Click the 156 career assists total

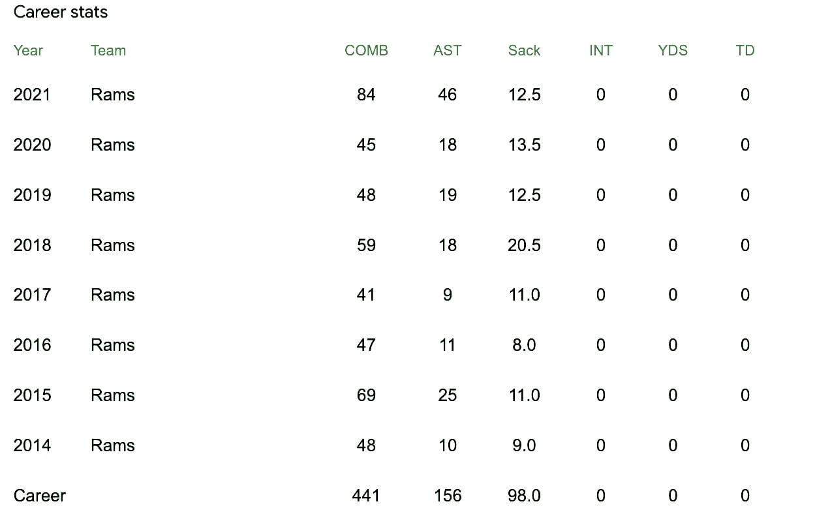point(448,496)
